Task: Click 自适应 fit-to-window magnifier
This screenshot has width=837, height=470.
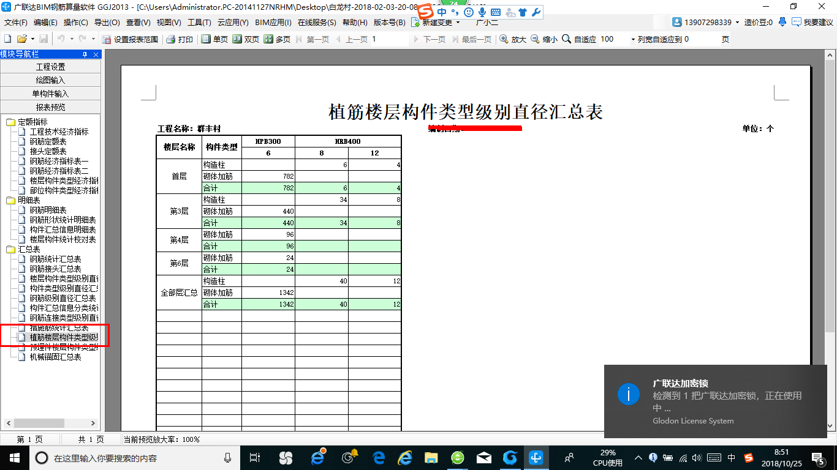Action: (x=579, y=39)
